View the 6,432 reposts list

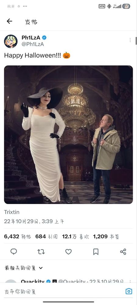[x=17, y=237]
